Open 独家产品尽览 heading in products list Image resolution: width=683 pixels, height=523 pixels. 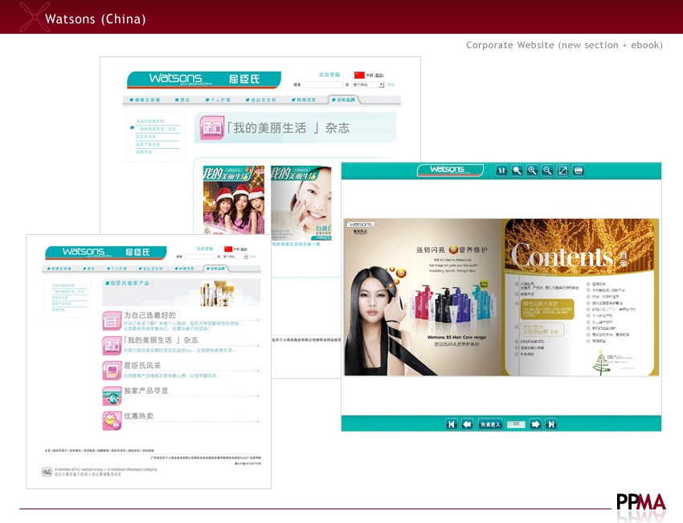146,391
